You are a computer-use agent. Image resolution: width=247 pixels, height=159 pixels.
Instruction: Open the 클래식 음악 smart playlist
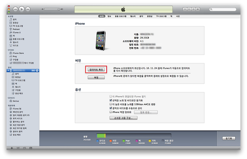pos(16,132)
